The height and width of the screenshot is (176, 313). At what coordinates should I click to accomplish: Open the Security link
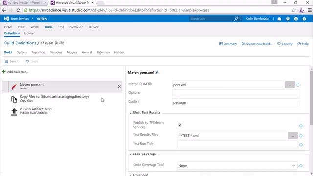[x=285, y=44]
